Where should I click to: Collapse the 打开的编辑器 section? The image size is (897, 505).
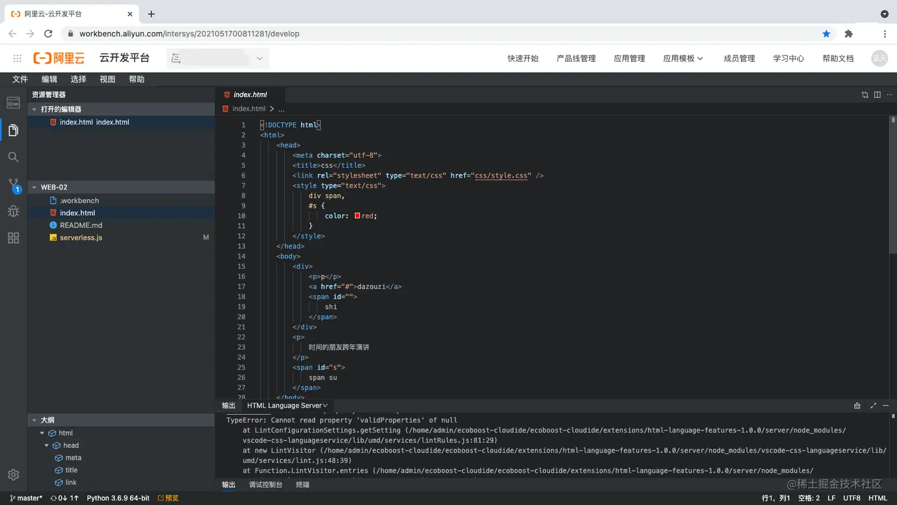34,109
